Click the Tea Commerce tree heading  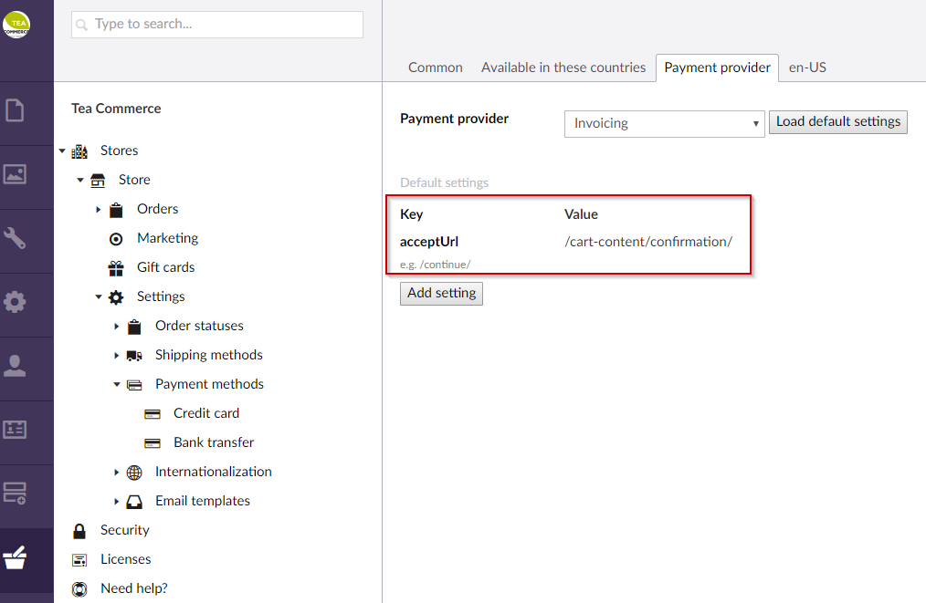coord(116,109)
